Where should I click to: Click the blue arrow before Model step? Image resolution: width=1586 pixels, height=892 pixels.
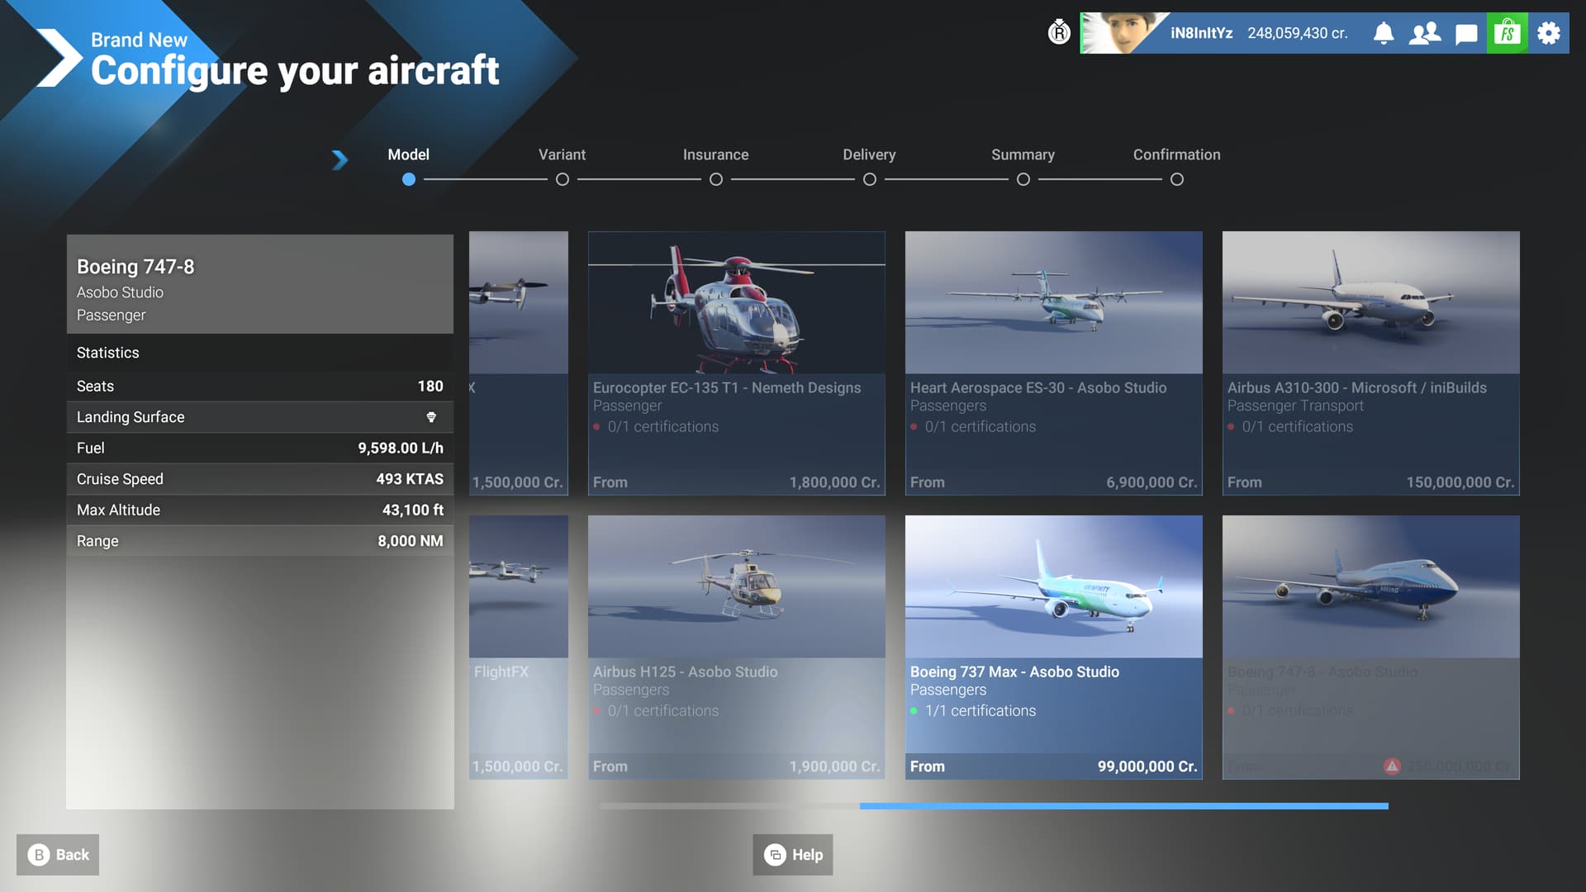[x=340, y=159]
